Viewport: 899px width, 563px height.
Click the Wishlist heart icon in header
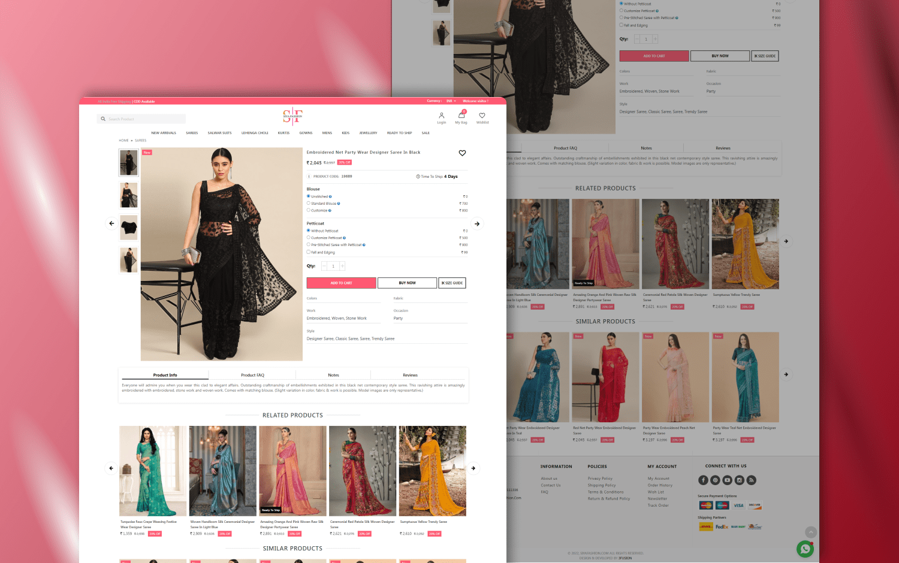click(x=482, y=116)
